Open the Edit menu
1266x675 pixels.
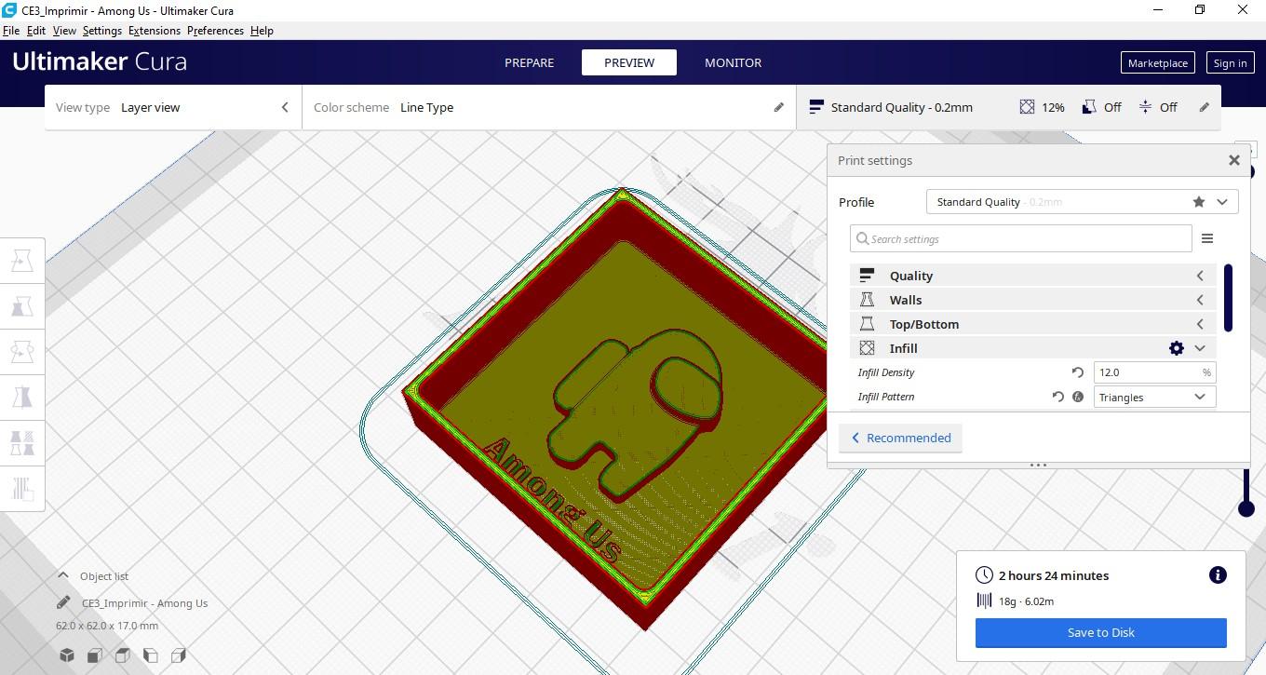click(35, 31)
